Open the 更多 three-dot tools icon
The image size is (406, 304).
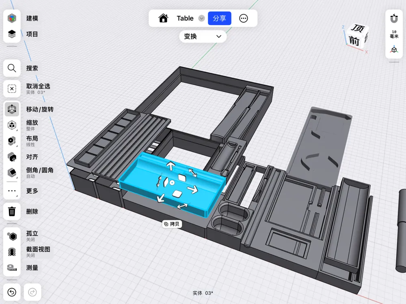coord(12,191)
